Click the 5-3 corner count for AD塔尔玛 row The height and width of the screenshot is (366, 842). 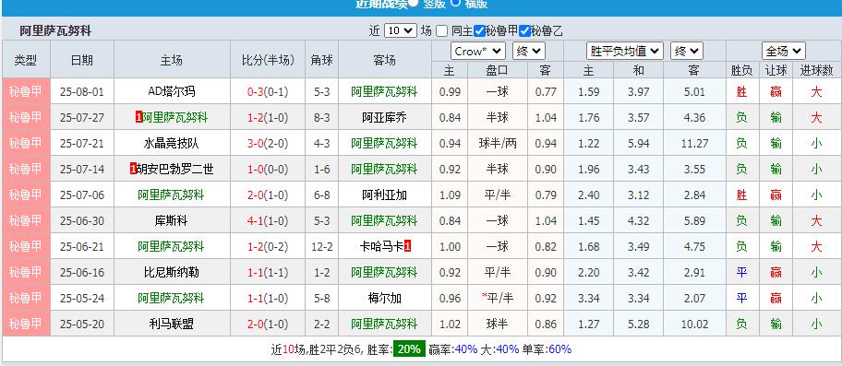321,91
